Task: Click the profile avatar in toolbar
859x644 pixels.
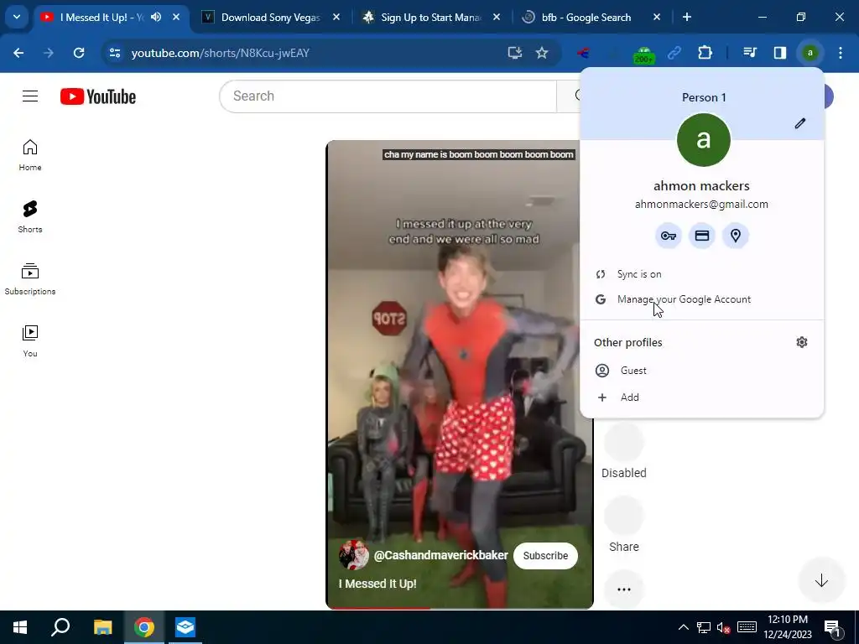Action: point(810,53)
